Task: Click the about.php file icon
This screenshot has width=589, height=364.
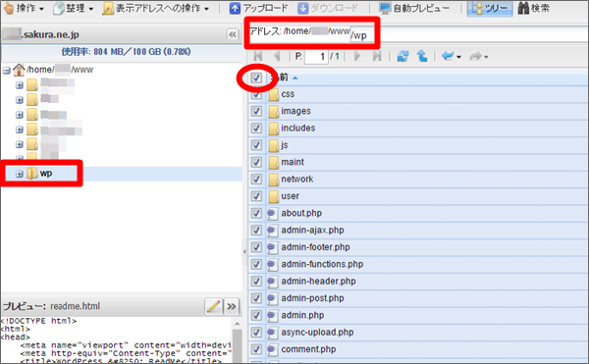Action: point(272,214)
